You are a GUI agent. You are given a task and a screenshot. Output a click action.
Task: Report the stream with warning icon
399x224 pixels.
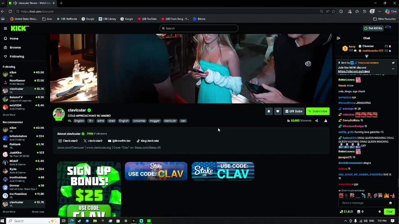(x=326, y=121)
